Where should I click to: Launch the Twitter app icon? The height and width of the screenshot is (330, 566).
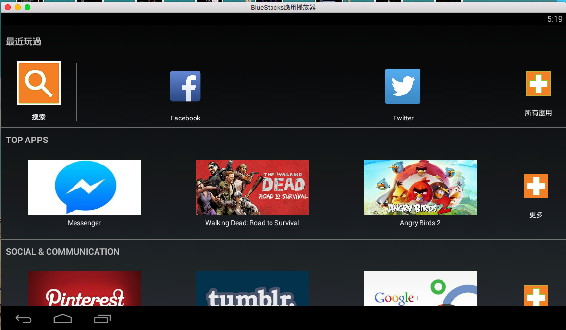(x=403, y=86)
